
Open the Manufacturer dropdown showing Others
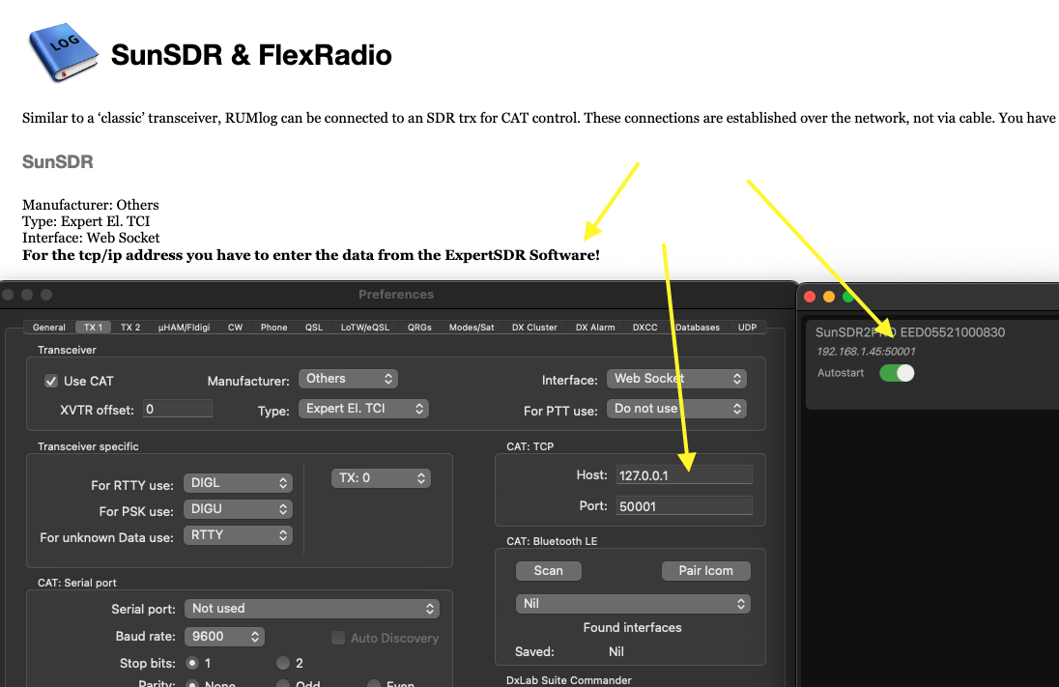tap(348, 379)
